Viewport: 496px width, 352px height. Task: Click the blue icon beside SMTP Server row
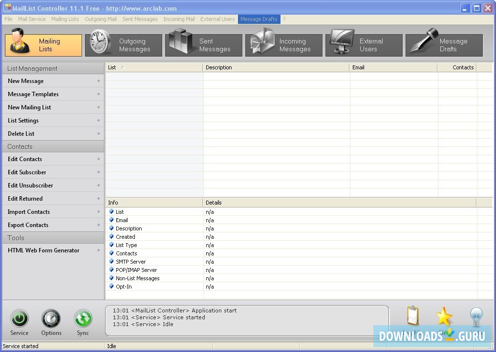(x=111, y=261)
